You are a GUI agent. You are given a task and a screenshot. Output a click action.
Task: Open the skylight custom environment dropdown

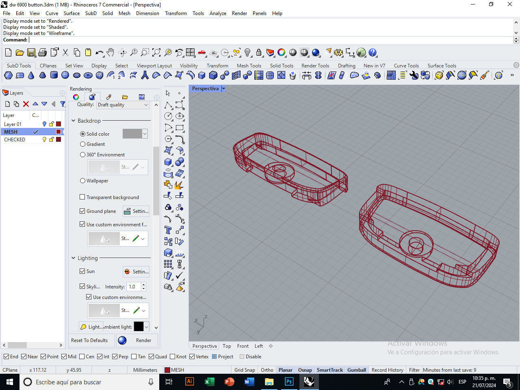(143, 311)
